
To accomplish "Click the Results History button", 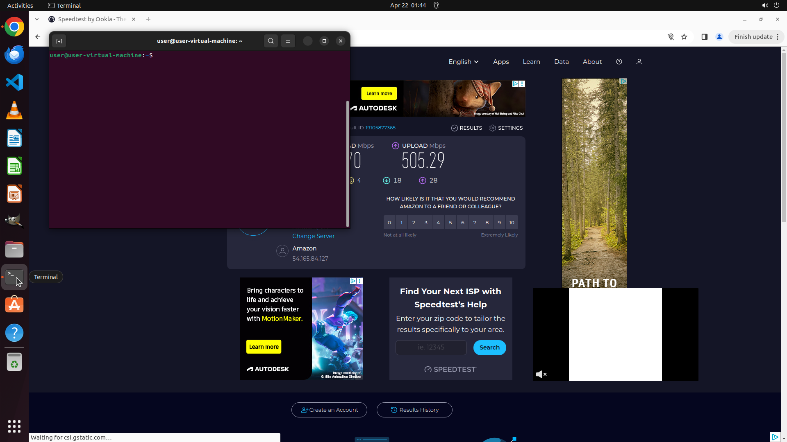I will pyautogui.click(x=414, y=410).
